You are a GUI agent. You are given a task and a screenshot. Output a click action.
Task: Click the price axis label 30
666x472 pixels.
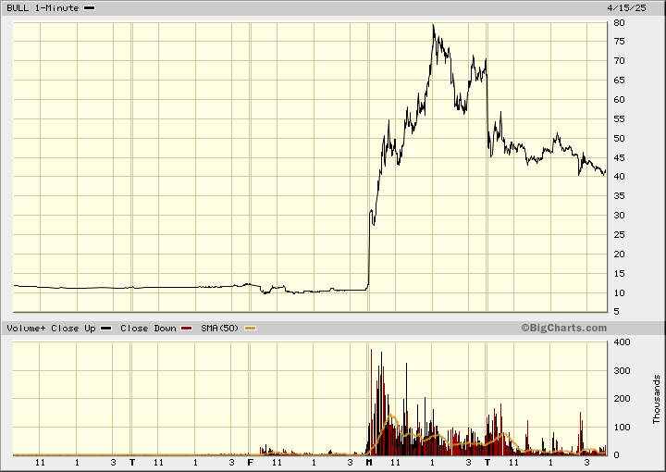[619, 216]
